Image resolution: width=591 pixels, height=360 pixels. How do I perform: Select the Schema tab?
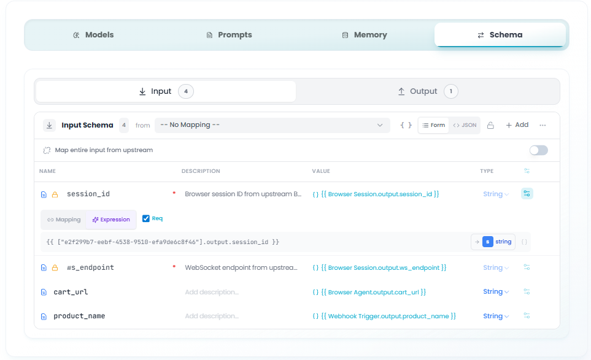tap(500, 34)
